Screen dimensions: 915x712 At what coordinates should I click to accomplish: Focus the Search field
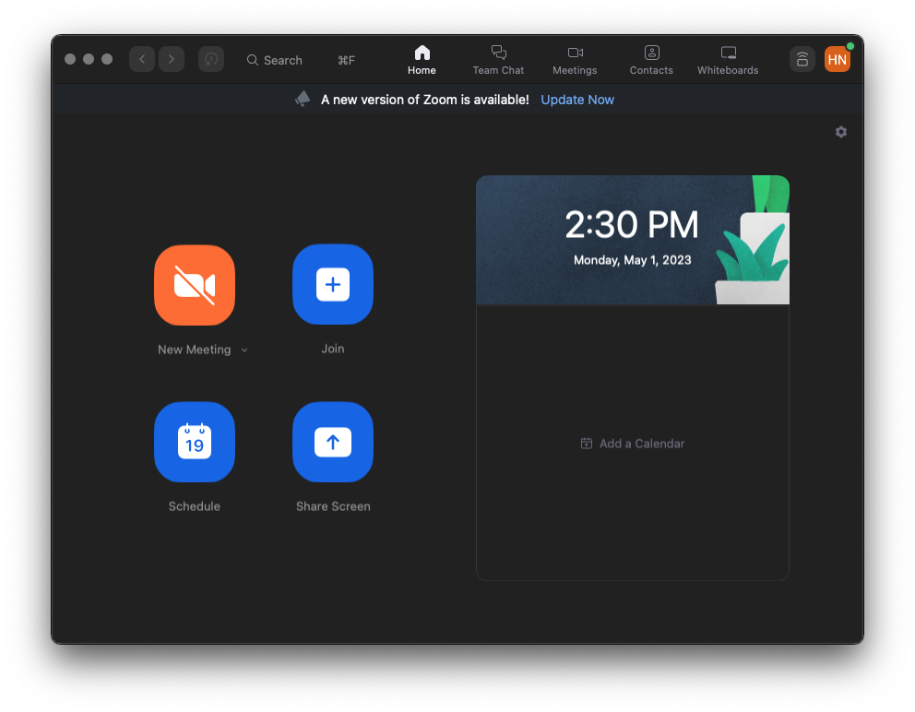pos(301,60)
